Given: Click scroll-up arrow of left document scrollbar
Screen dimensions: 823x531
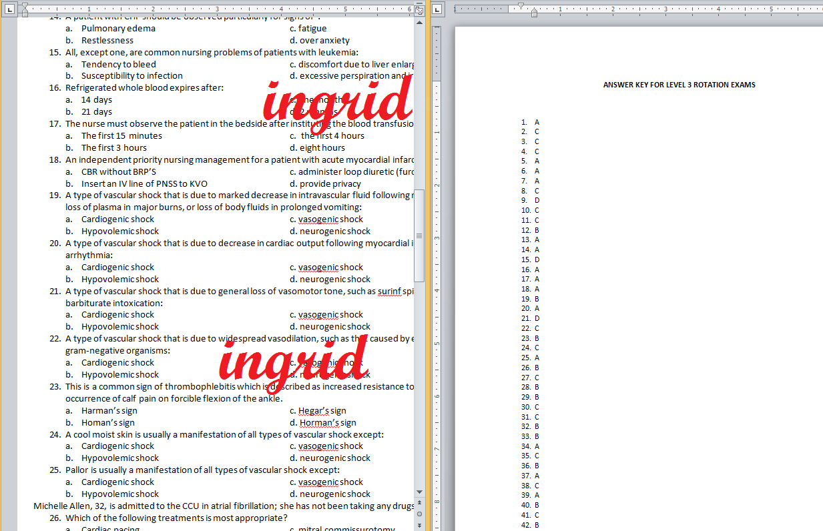Looking at the screenshot, I should click(419, 21).
